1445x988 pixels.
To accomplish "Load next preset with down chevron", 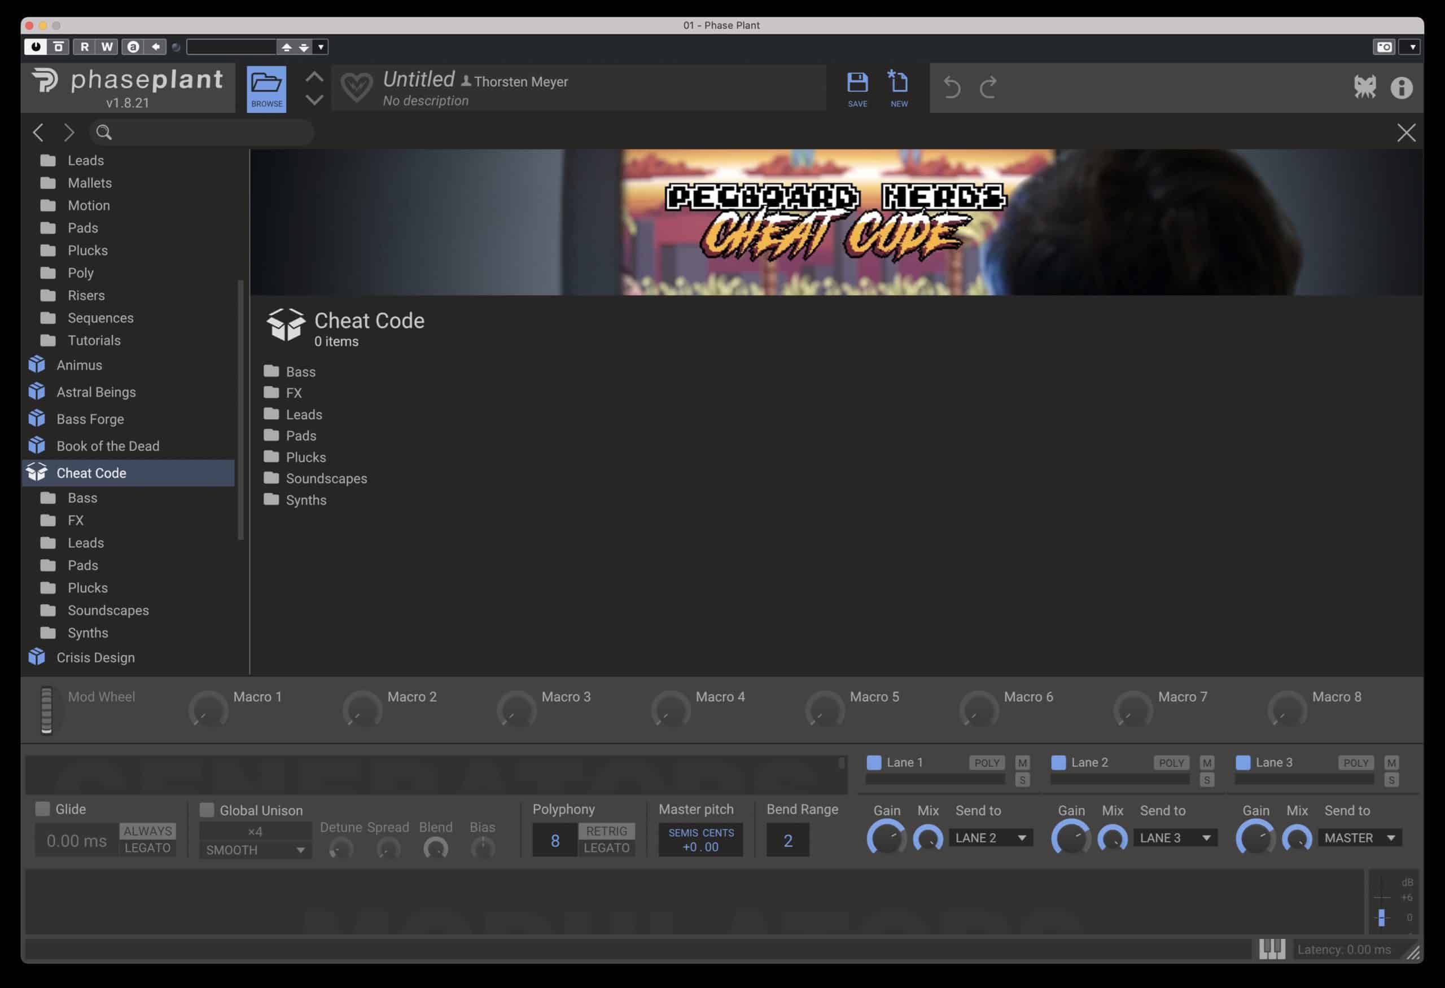I will coord(314,99).
